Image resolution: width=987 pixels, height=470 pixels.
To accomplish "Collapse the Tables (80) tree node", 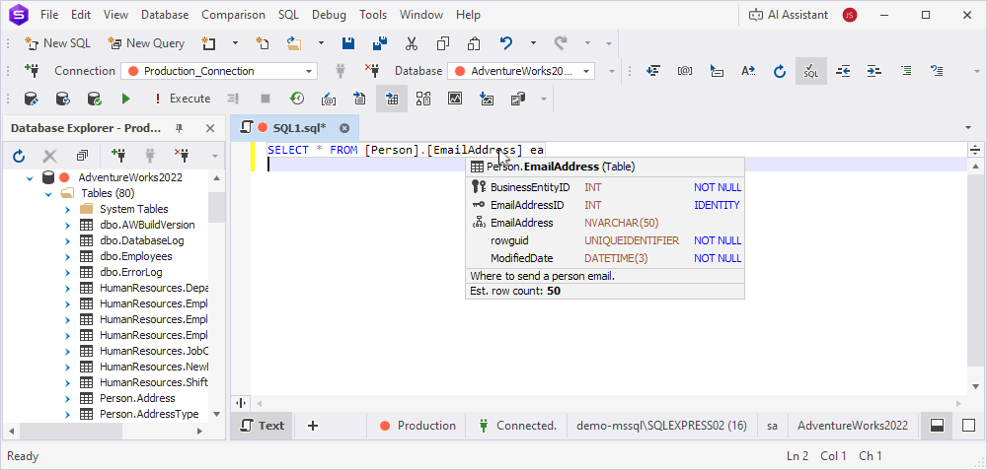I will (48, 193).
